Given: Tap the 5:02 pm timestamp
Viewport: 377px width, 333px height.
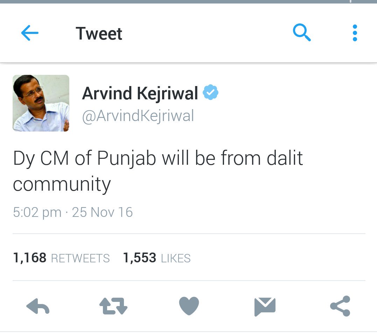Looking at the screenshot, I should [37, 212].
